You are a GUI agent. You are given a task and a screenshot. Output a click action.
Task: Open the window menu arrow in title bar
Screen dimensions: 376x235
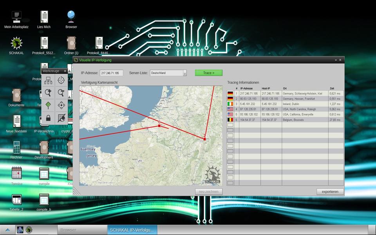point(336,60)
